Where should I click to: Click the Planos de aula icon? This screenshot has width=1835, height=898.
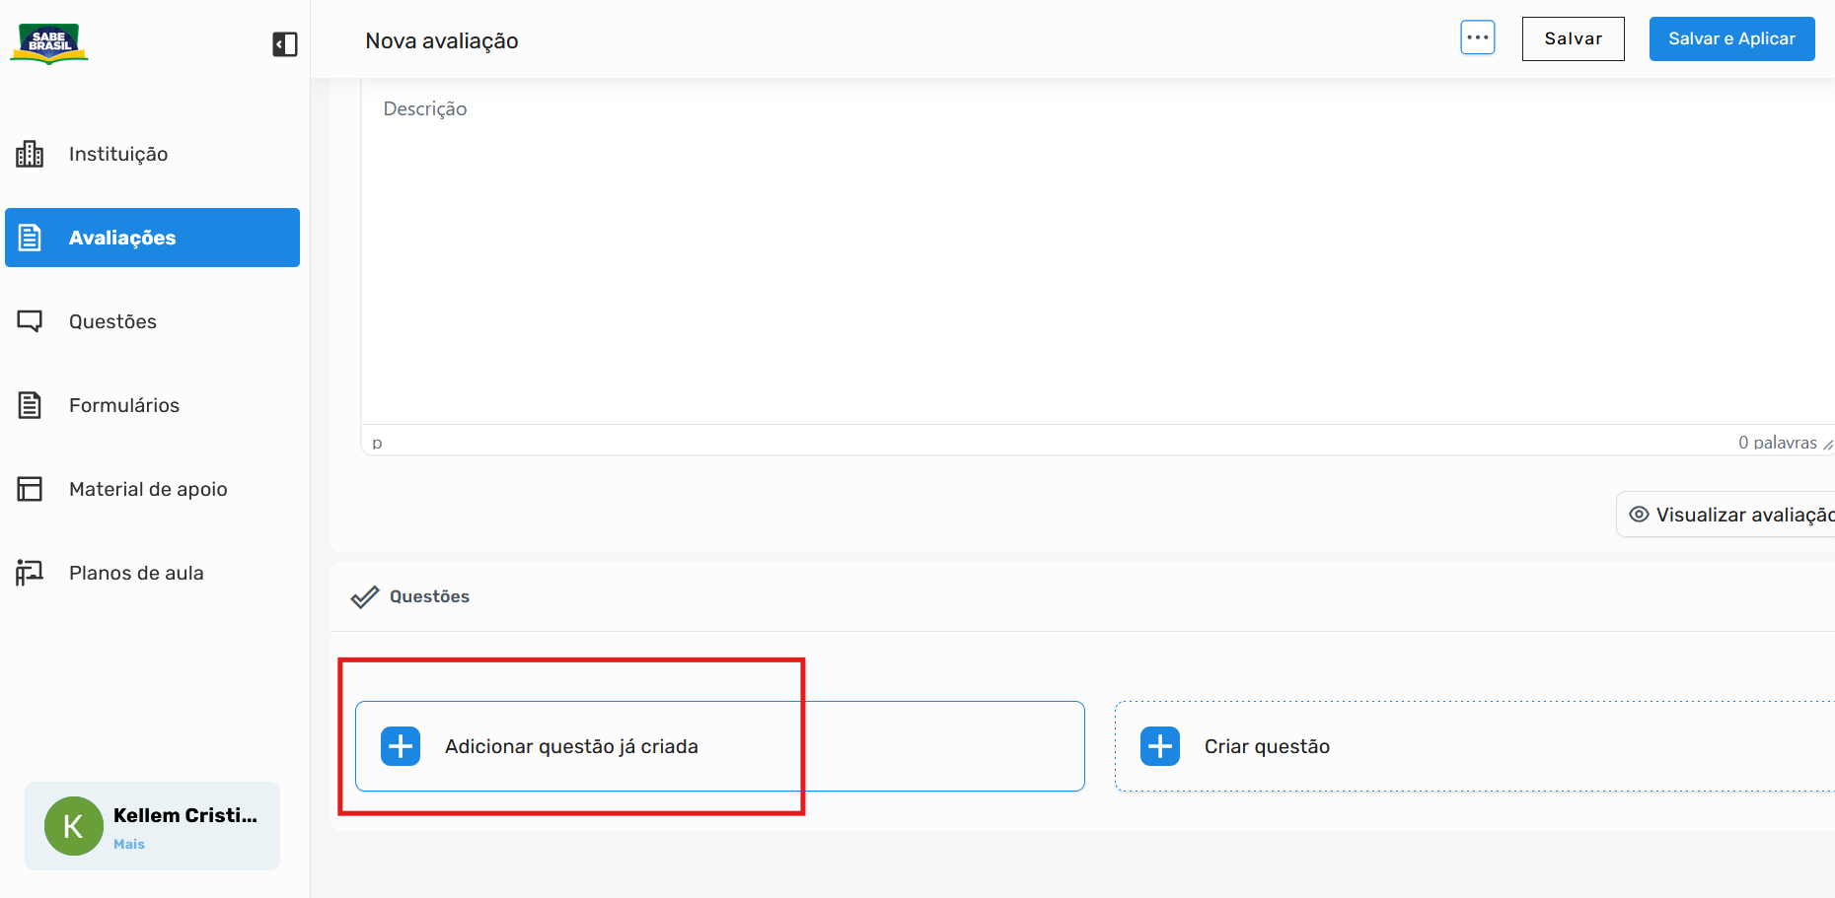(x=30, y=573)
